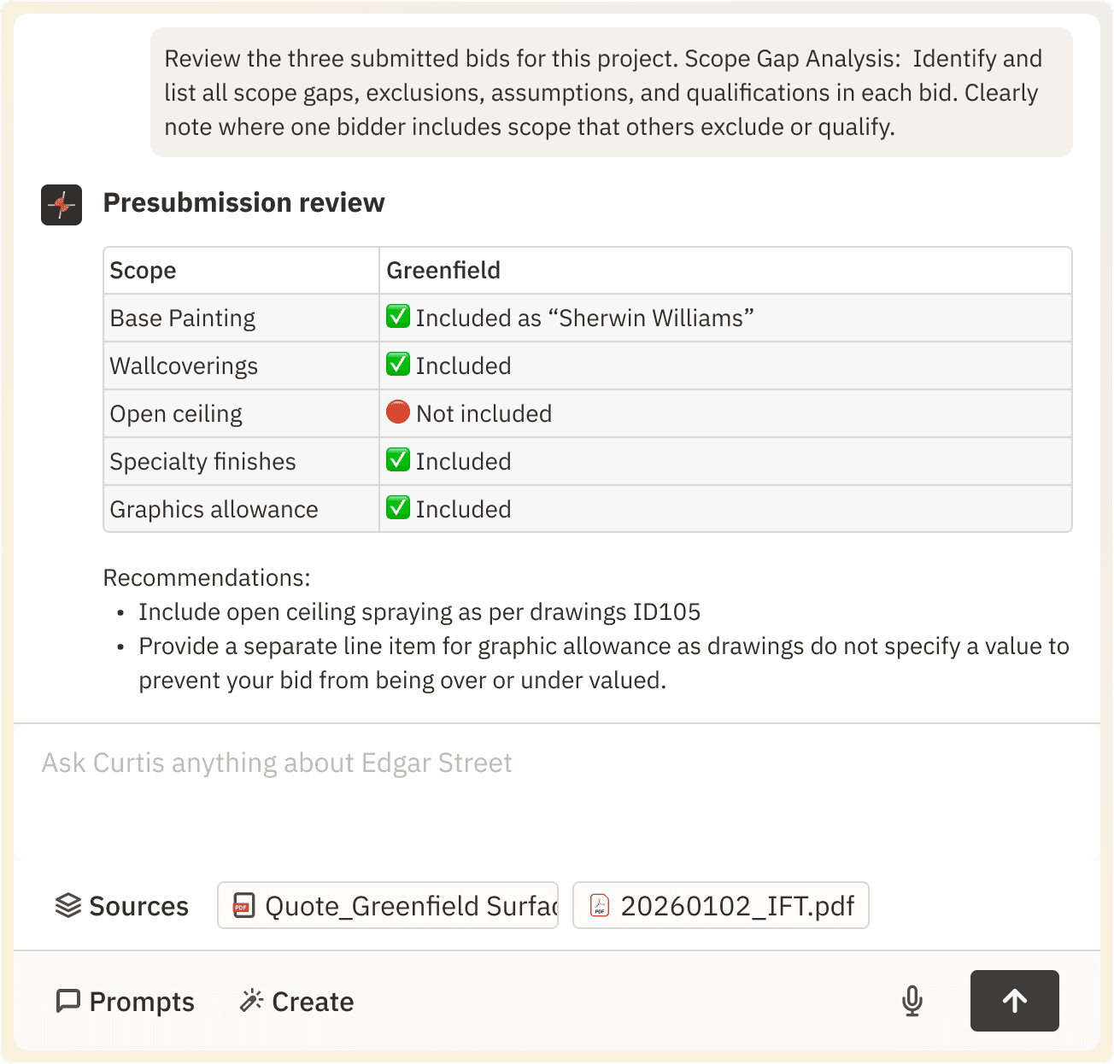Screen dimensions: 1114x1064
Task: Expand the Sources row of attached files
Action: (122, 905)
